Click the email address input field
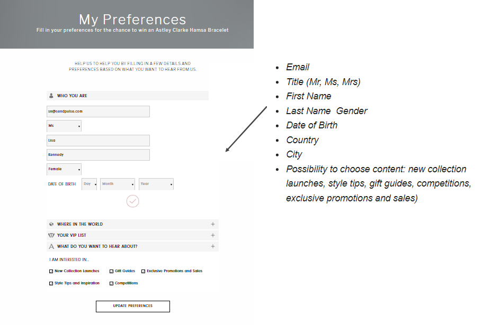This screenshot has width=483, height=325. 98,112
